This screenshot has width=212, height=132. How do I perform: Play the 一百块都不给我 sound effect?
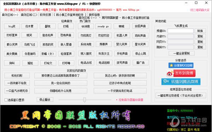click(x=17, y=83)
